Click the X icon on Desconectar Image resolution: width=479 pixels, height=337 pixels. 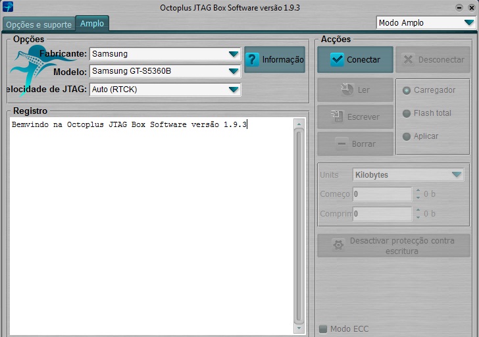408,59
